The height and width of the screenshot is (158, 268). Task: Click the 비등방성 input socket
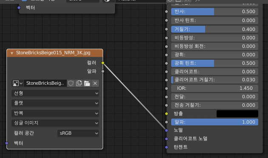coord(166,38)
